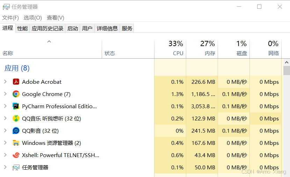Click the 应用 (8) group heading

coord(17,68)
